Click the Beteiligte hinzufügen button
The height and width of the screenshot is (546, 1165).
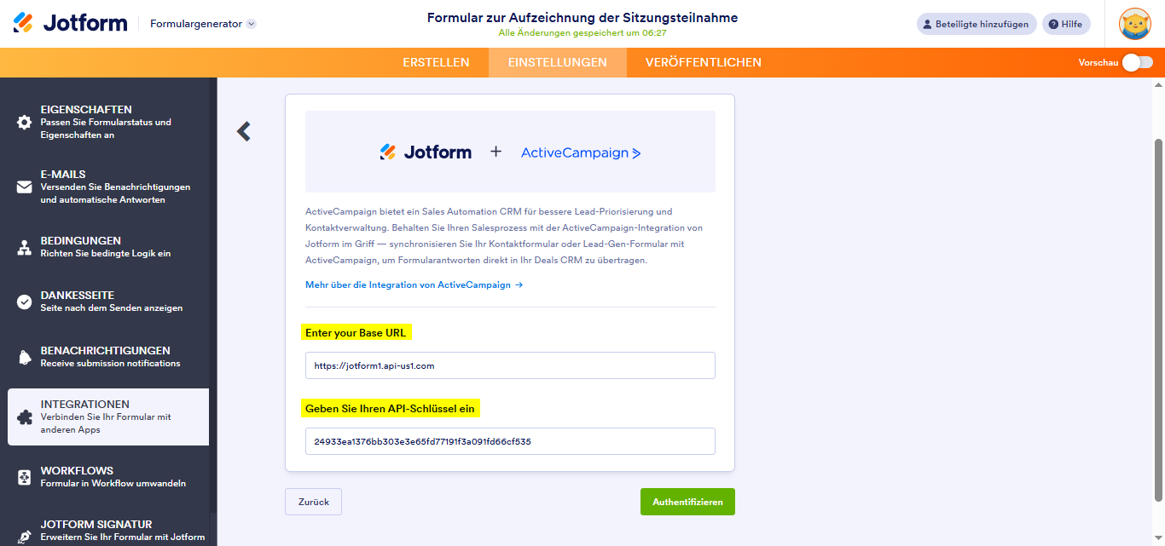point(976,24)
